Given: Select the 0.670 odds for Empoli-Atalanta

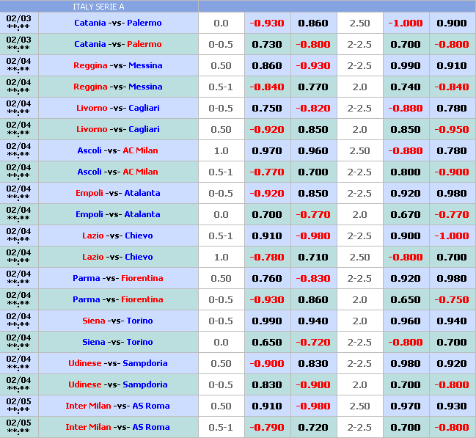Looking at the screenshot, I should pyautogui.click(x=406, y=214).
